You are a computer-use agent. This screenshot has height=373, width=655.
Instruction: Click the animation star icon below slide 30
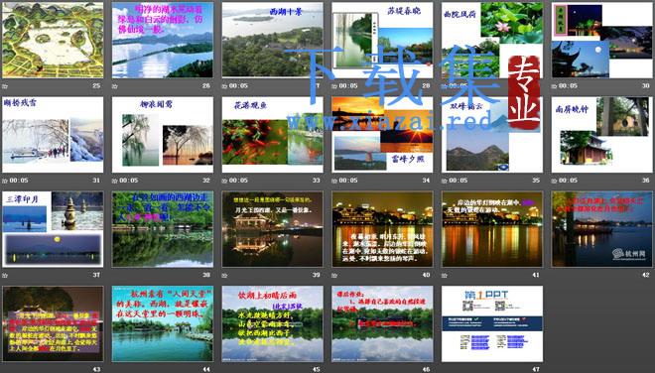[x=555, y=86]
